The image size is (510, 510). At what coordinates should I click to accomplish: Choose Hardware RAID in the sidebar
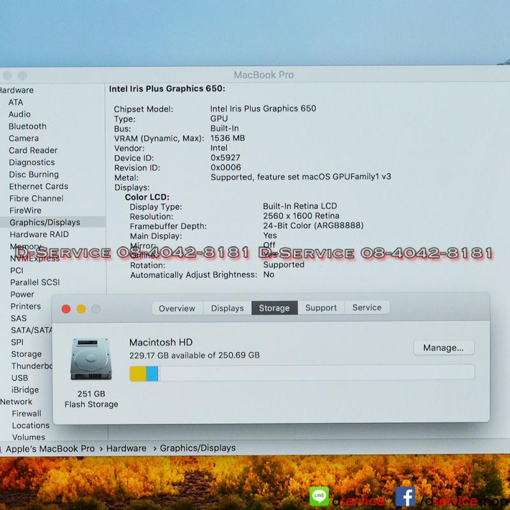(40, 235)
